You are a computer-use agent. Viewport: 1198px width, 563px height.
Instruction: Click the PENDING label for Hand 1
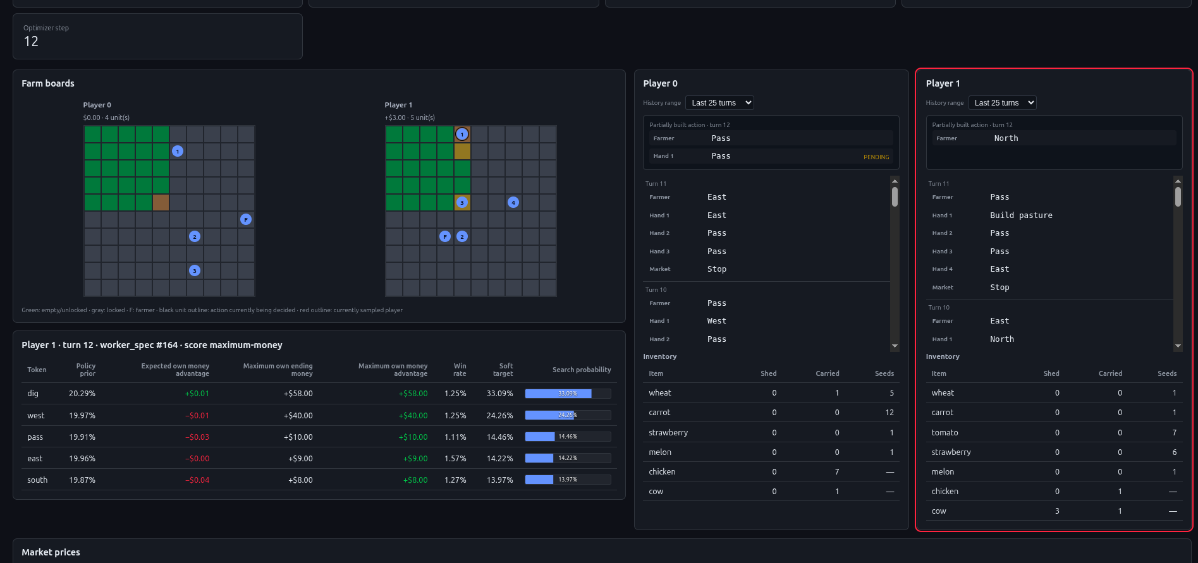pyautogui.click(x=876, y=157)
